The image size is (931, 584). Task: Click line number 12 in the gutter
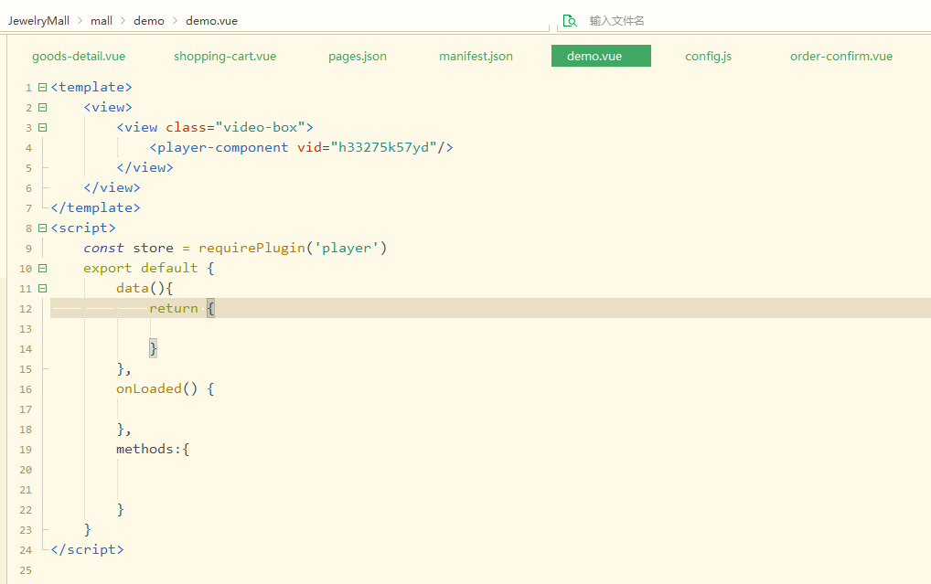(x=26, y=309)
